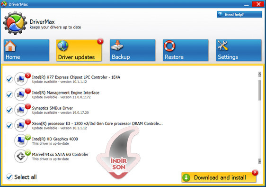Uncheck Synaptics SMBus Driver checkbox
Screen dimensions: 266x187
(x=9, y=110)
